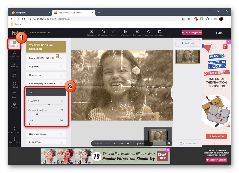Open the Beauty sidebar section
This screenshot has width=239, height=173.
click(14, 65)
